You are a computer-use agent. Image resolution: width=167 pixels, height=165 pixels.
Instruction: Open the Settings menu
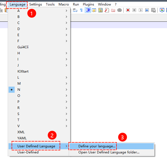[36, 4]
